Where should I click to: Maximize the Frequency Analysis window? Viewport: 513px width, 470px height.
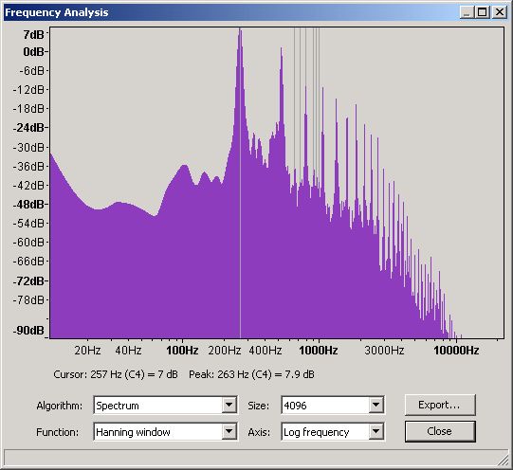click(x=483, y=12)
